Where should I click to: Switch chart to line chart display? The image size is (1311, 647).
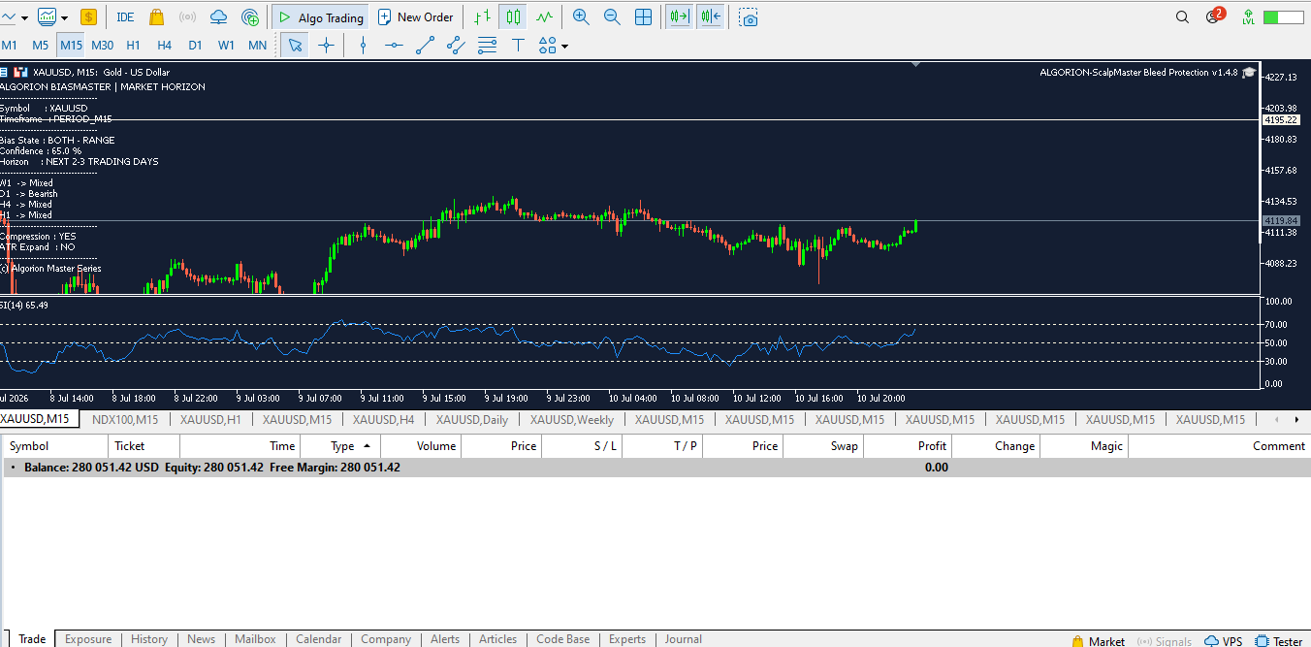(545, 16)
